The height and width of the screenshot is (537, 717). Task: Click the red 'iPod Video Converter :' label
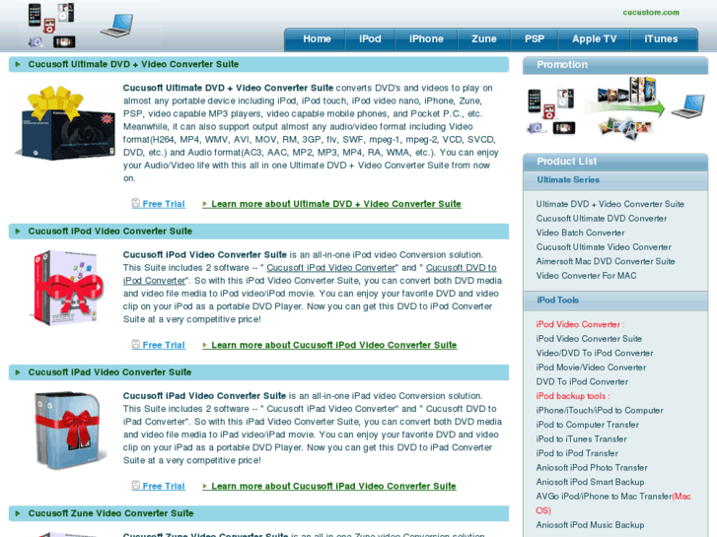tap(580, 324)
